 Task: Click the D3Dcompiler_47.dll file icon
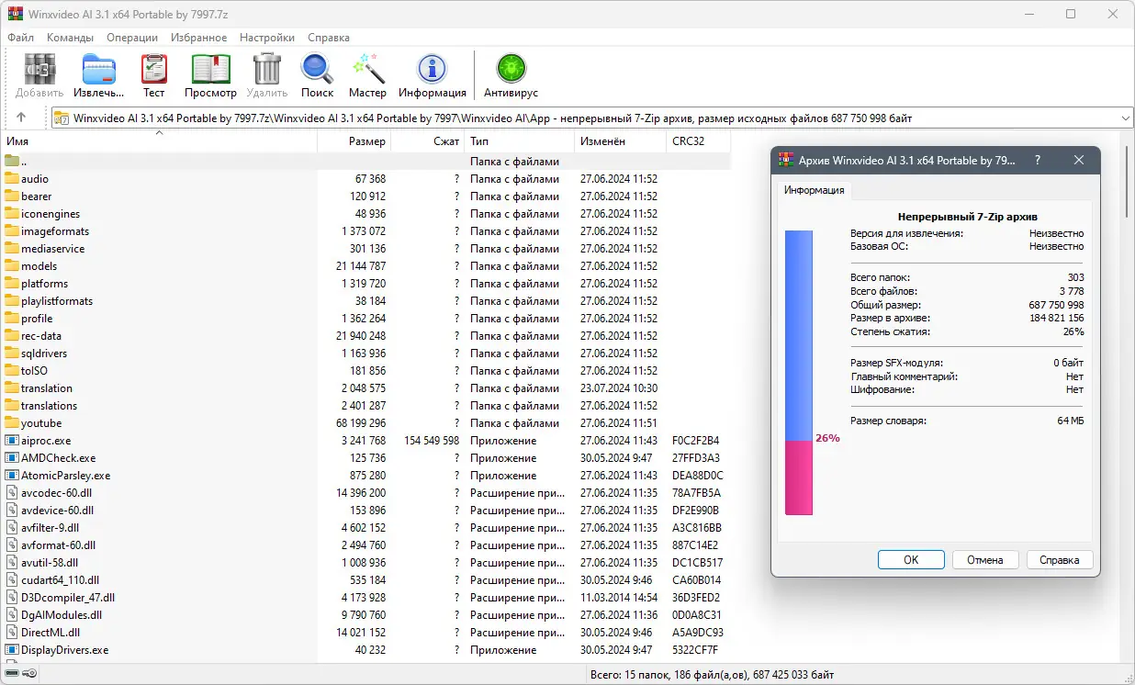click(12, 598)
